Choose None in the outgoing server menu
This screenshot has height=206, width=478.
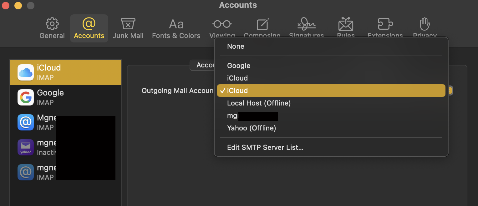[x=331, y=46]
